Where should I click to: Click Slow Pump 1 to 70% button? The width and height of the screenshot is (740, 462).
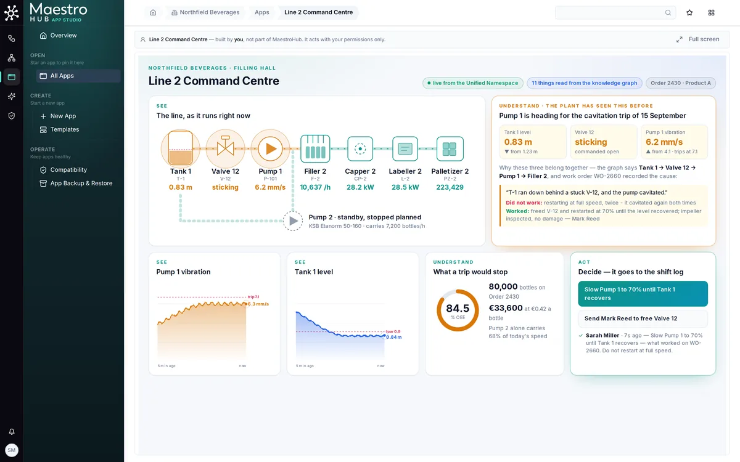pos(643,294)
